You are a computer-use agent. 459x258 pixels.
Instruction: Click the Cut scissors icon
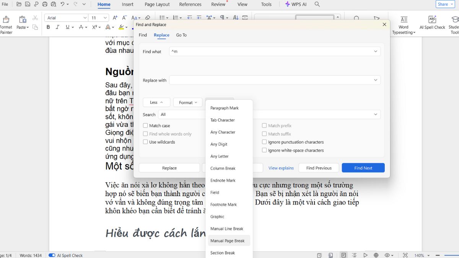[35, 18]
